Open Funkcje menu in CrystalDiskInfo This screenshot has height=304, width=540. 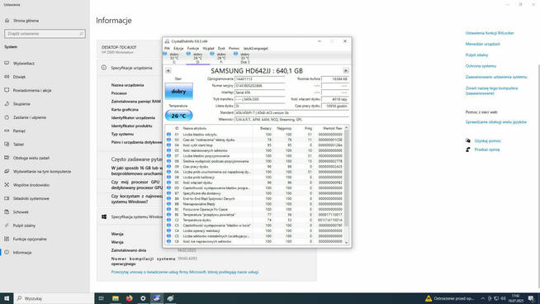(193, 49)
